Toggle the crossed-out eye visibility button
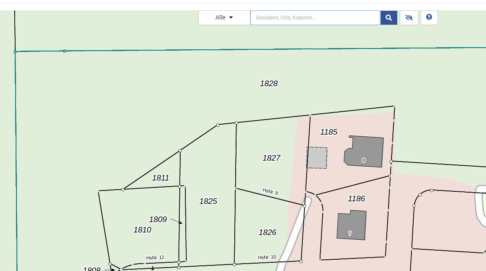Viewport: 486px width, 271px height. coord(409,18)
